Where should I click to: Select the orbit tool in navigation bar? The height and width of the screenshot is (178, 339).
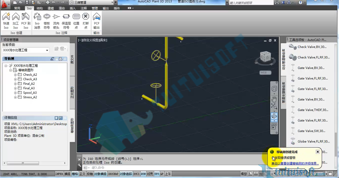click(274, 116)
